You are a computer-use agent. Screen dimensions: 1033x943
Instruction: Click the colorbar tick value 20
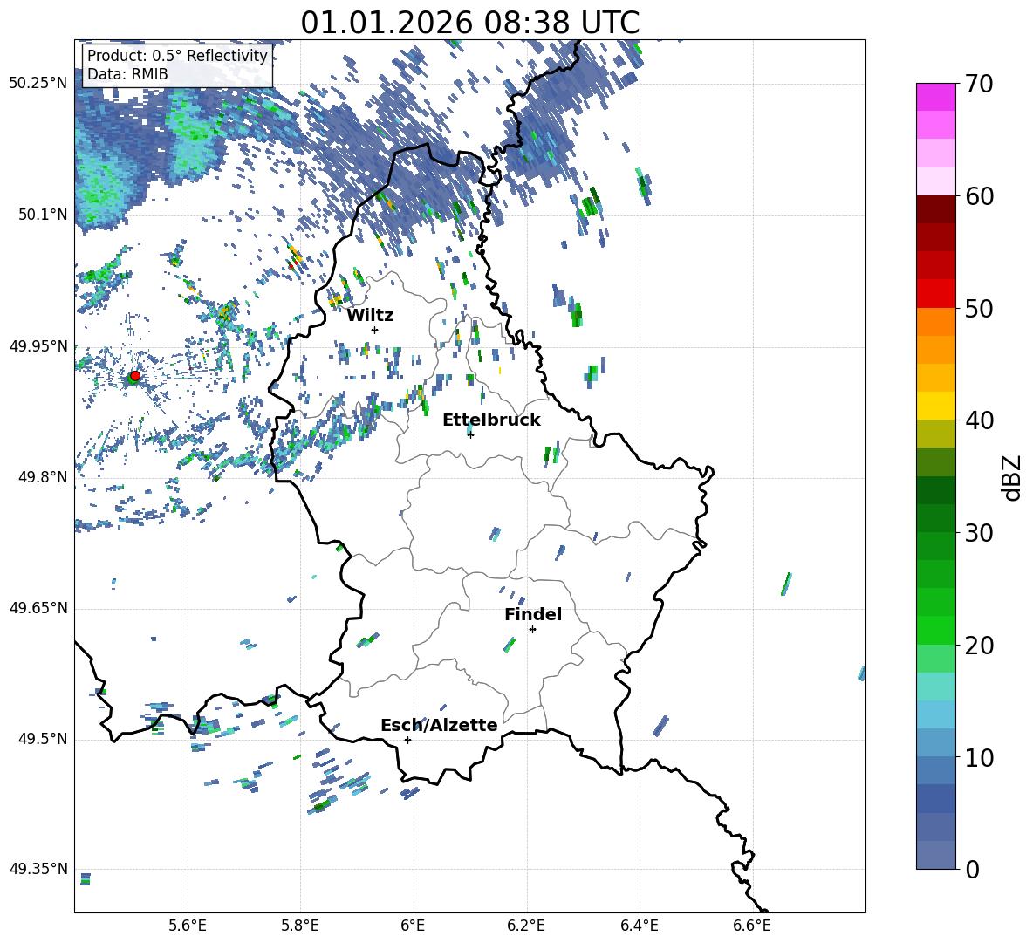tap(980, 646)
